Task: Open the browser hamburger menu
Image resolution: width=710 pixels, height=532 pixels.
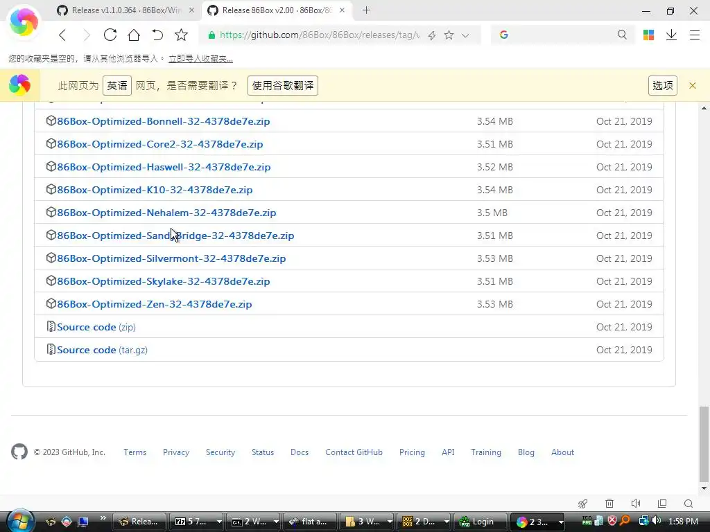Action: click(x=695, y=35)
